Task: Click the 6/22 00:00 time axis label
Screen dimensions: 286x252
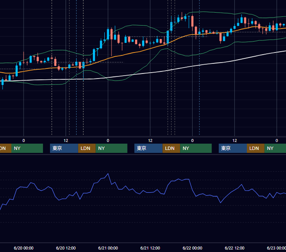Action: [193, 248]
